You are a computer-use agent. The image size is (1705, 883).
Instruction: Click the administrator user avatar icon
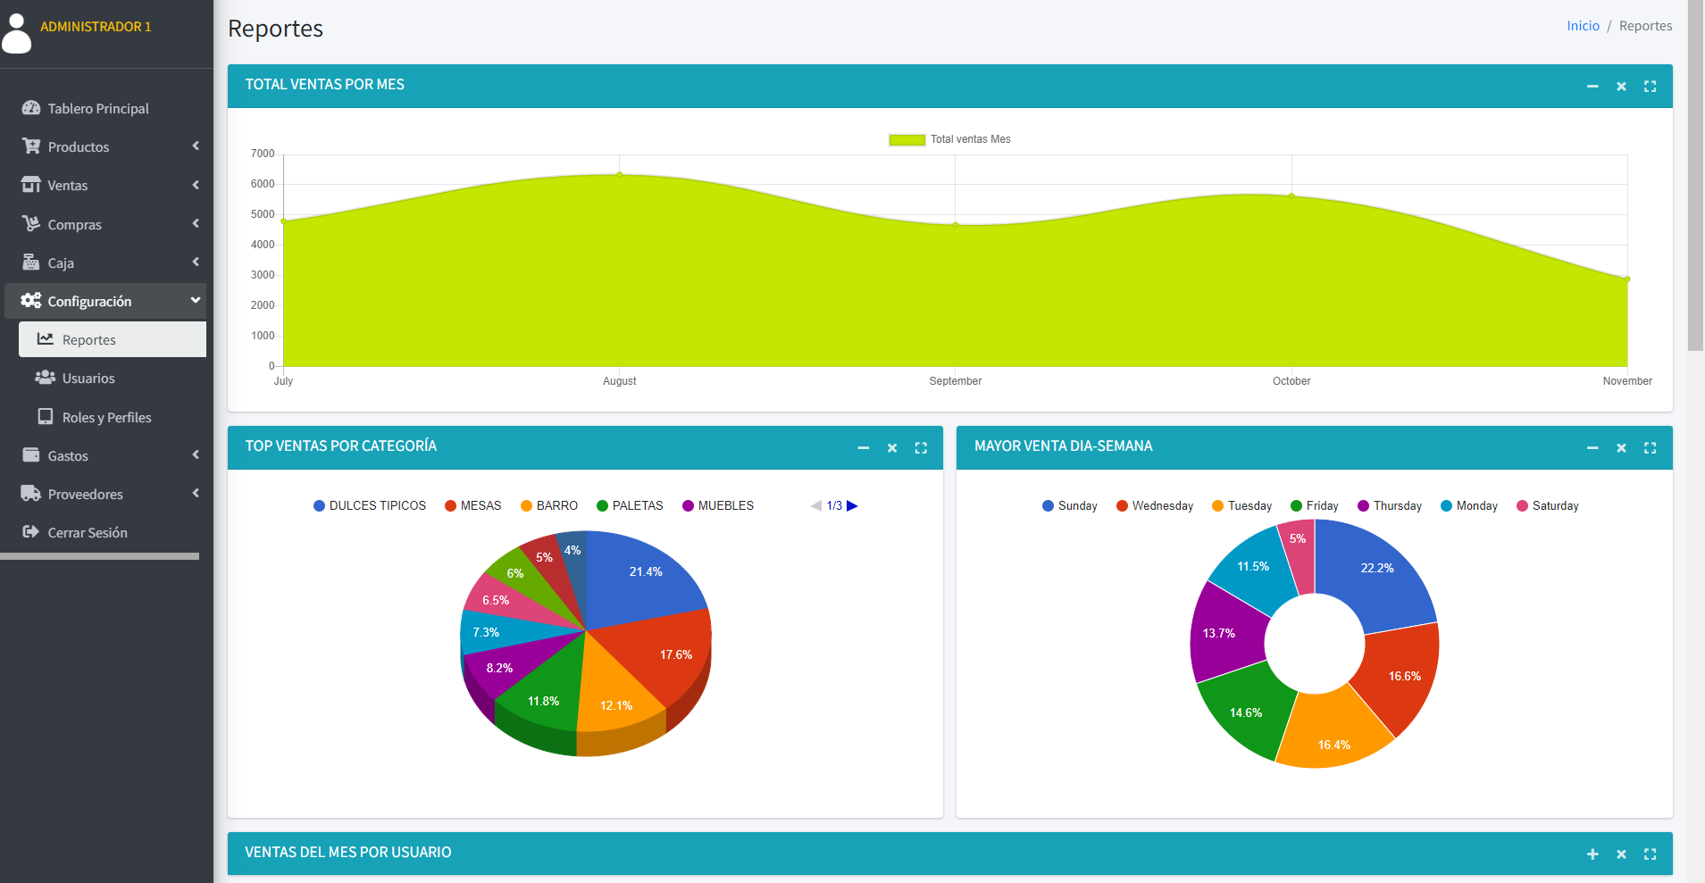click(x=16, y=34)
